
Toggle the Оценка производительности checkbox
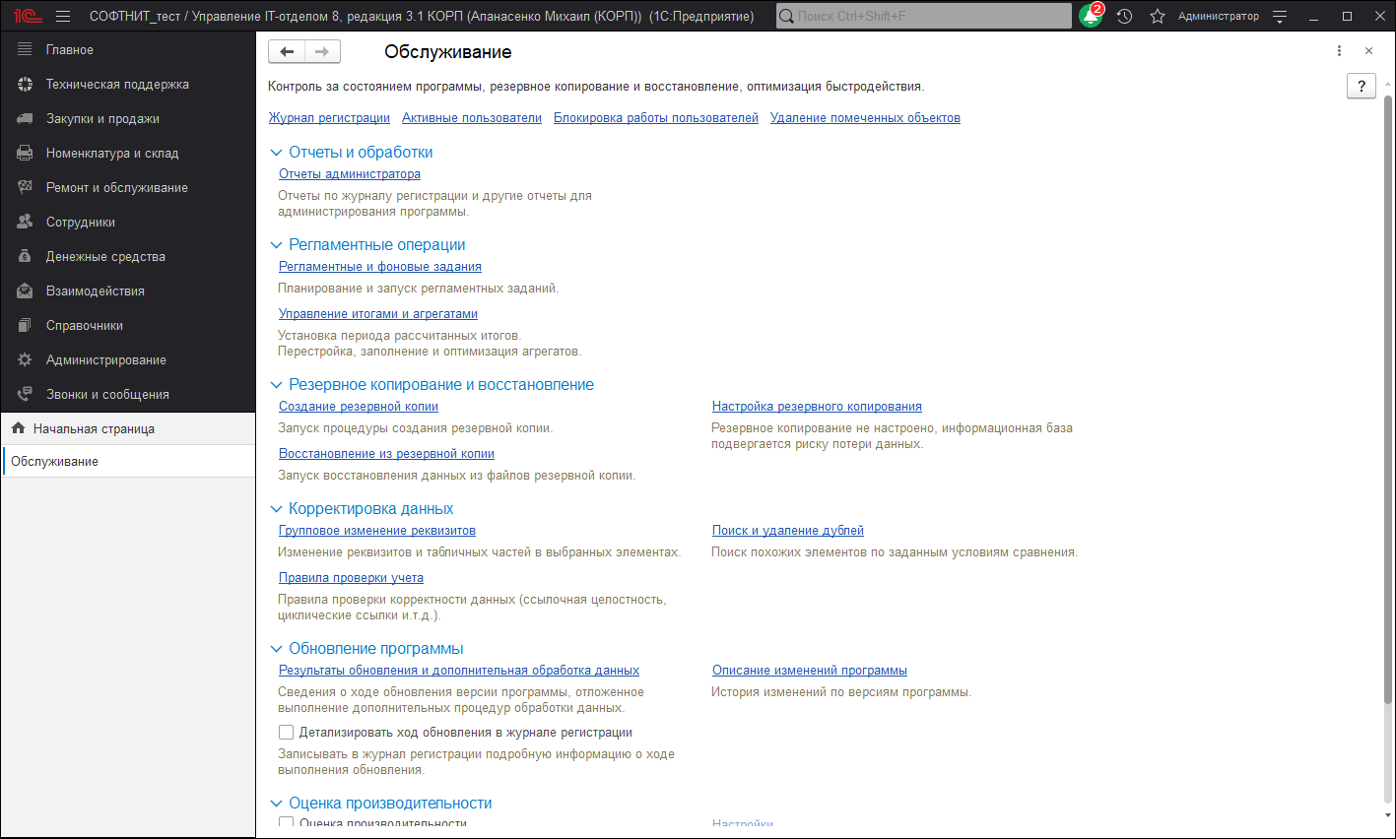tap(287, 822)
